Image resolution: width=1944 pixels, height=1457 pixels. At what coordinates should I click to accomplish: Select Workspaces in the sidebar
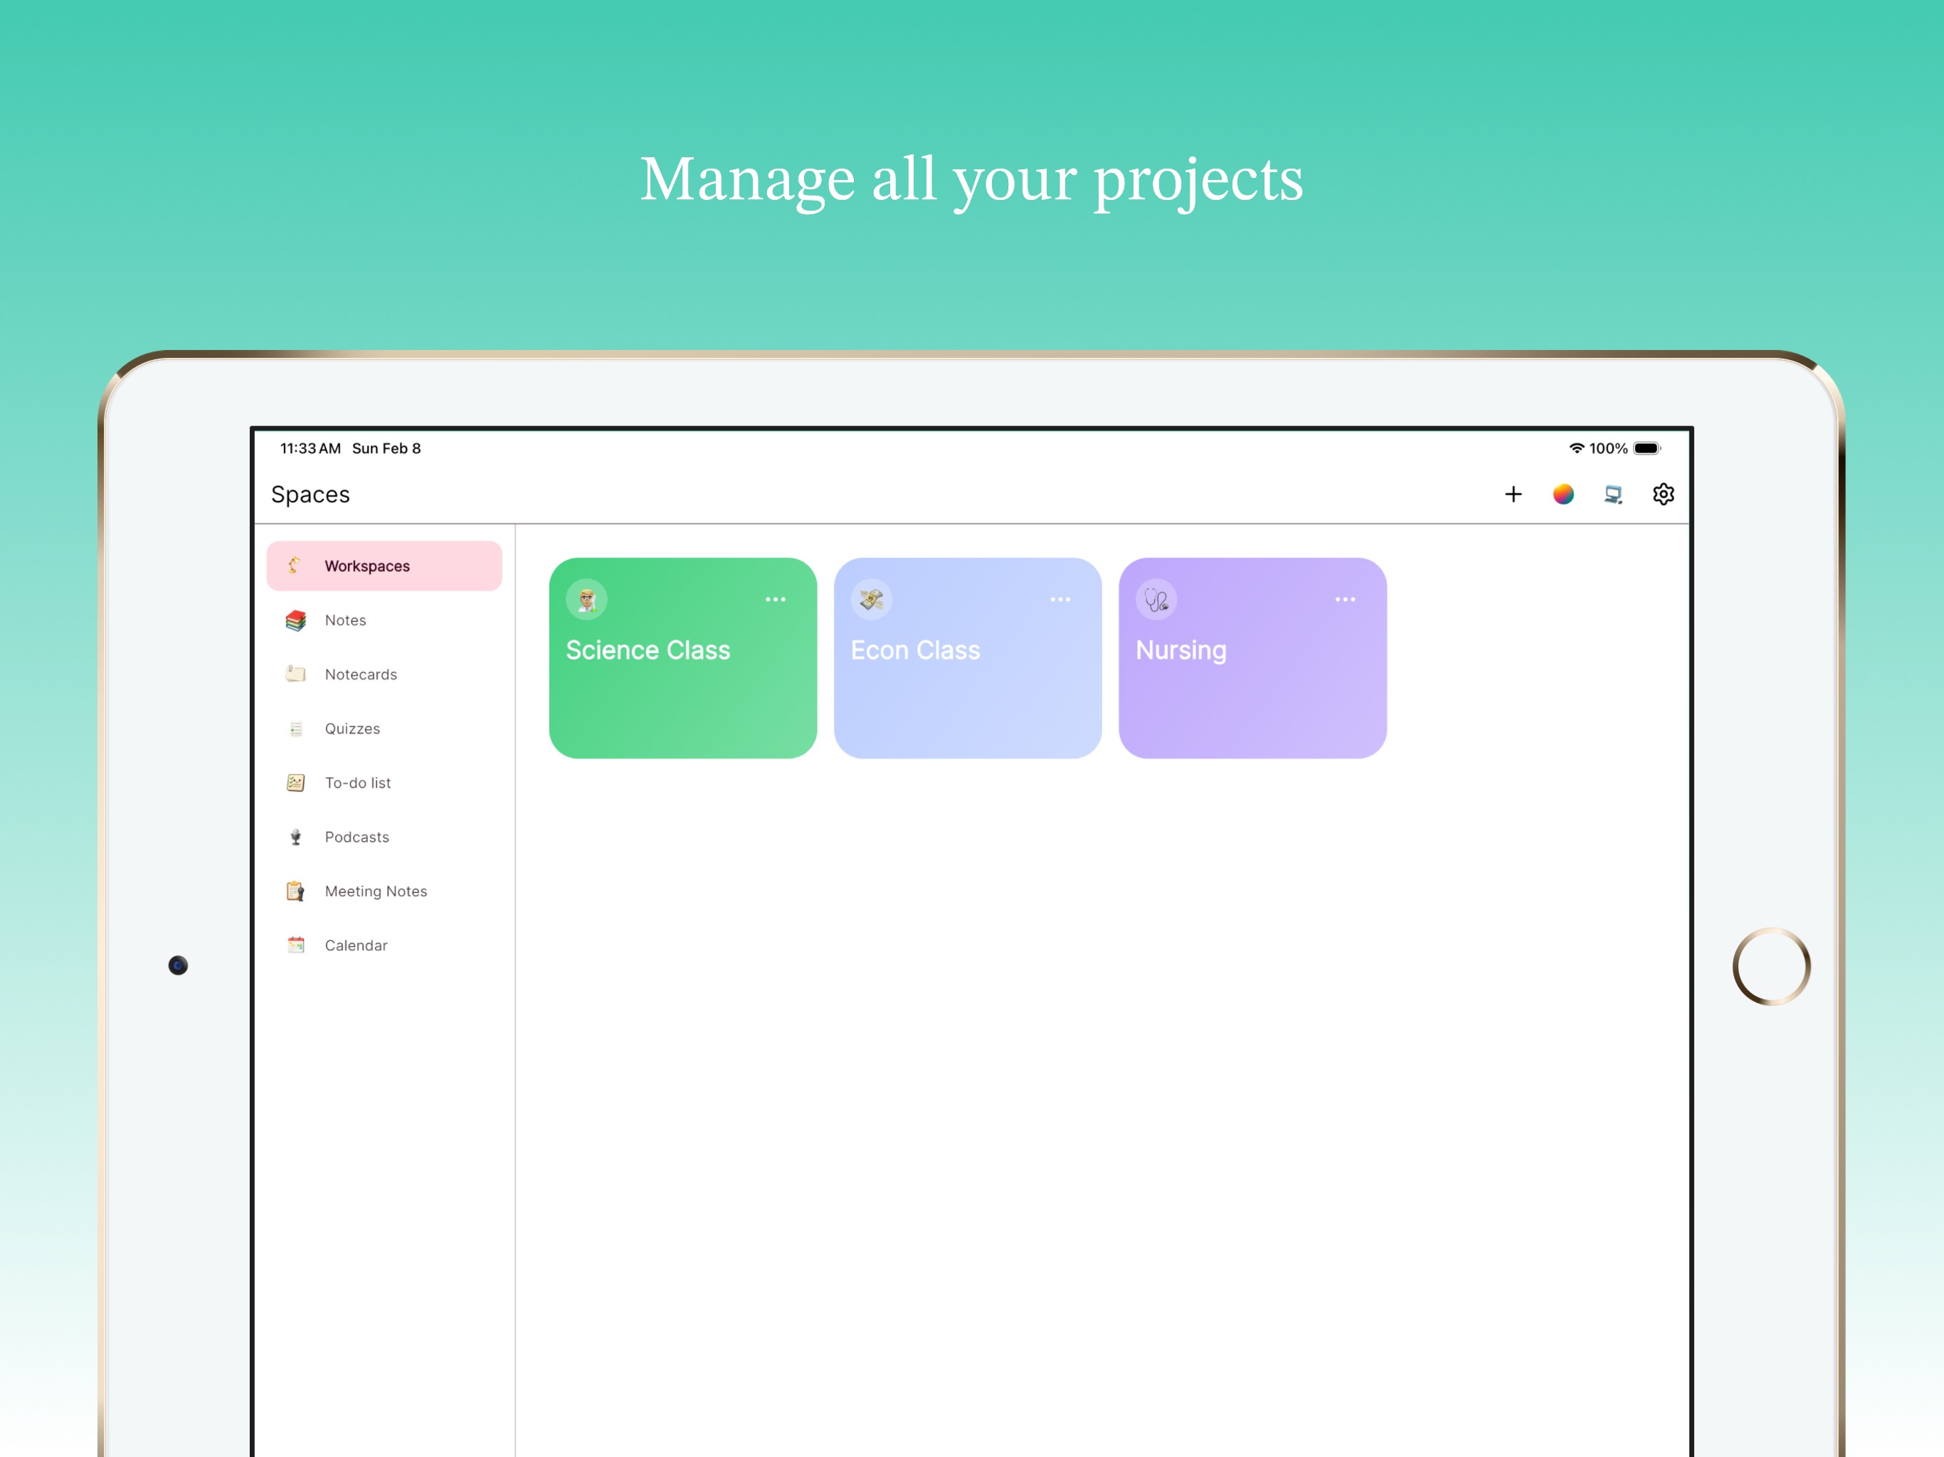click(384, 566)
